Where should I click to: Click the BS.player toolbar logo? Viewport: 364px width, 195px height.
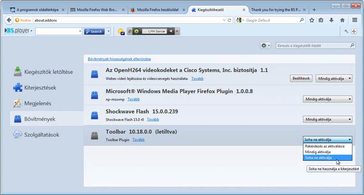pos(17,31)
